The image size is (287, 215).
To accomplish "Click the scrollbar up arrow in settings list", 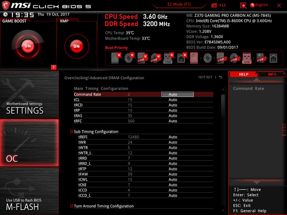I will [x=223, y=90].
